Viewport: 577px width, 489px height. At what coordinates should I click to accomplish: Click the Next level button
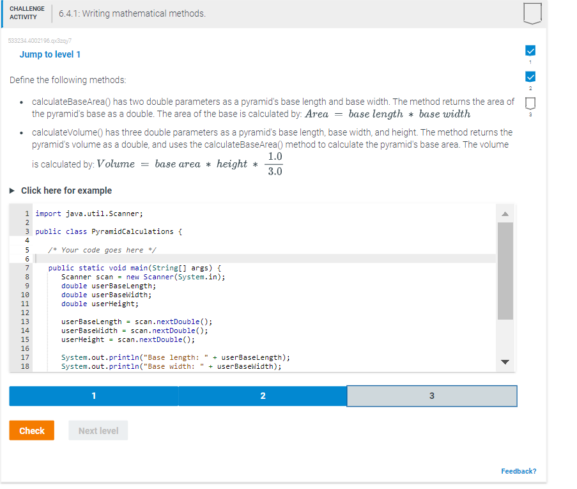[x=98, y=430]
